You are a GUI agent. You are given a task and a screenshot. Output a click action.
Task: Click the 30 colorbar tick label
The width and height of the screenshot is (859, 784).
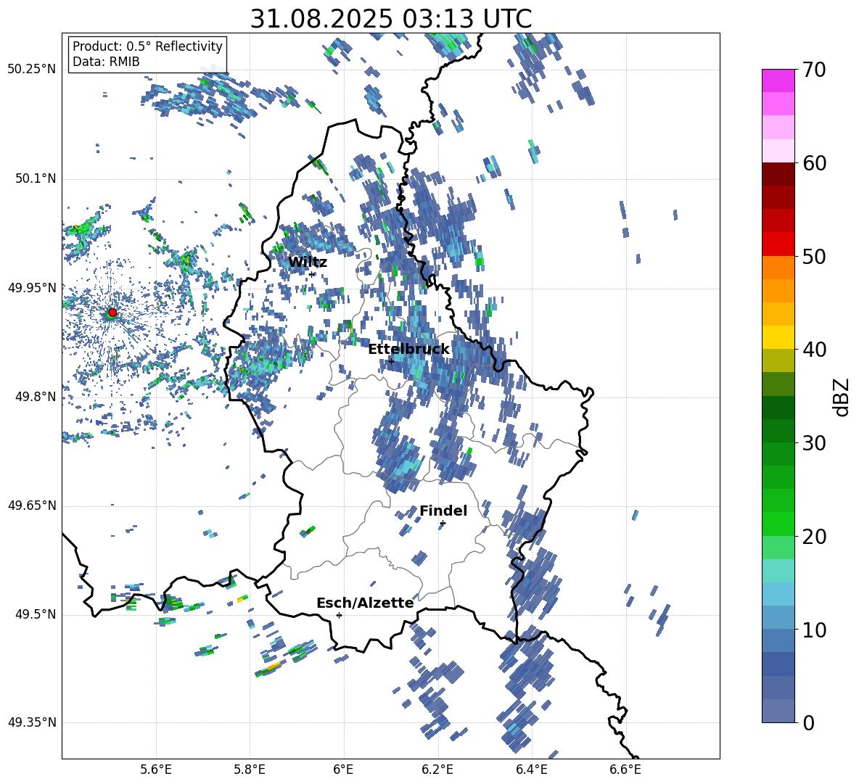point(814,443)
